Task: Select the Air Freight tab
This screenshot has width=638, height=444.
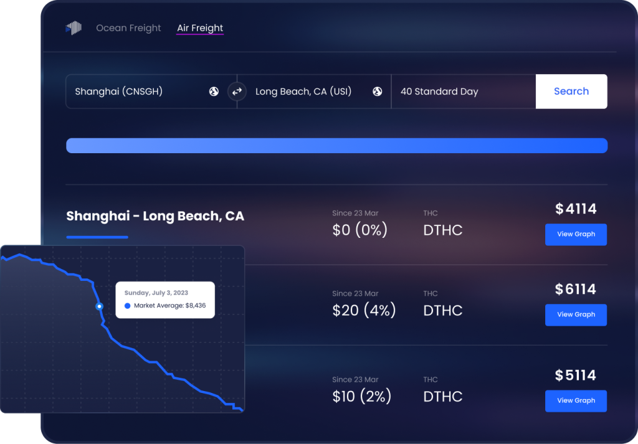Action: point(200,28)
